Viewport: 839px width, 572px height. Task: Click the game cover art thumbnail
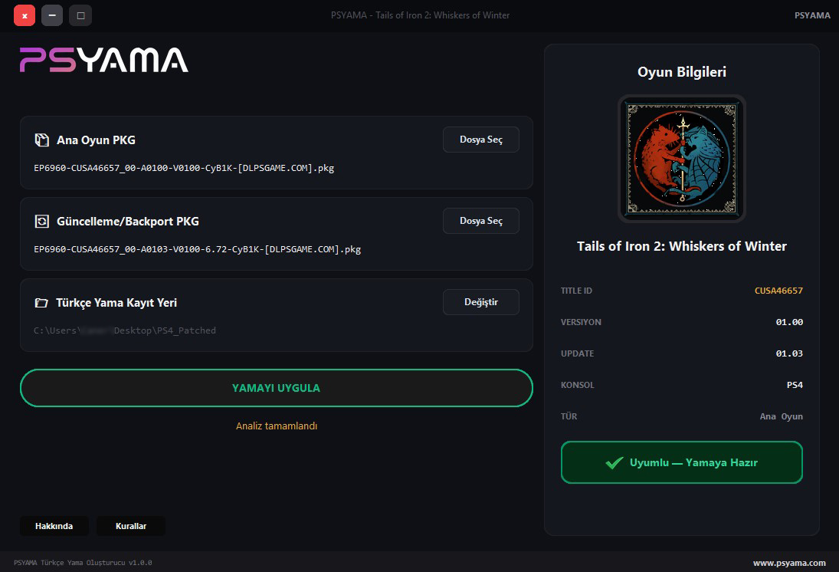(682, 159)
